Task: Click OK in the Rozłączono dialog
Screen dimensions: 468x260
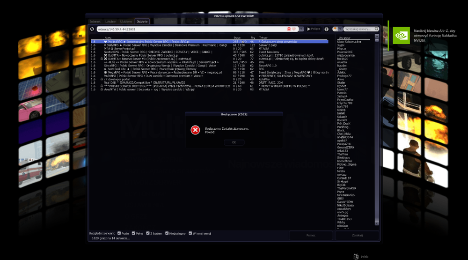Action: (234, 142)
